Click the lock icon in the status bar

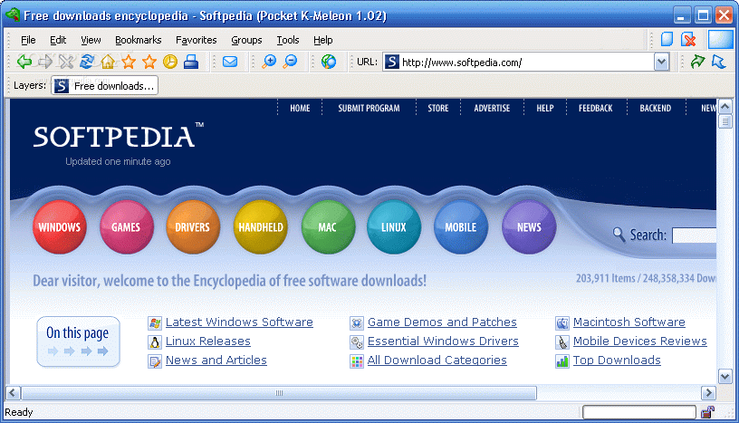[x=707, y=412]
